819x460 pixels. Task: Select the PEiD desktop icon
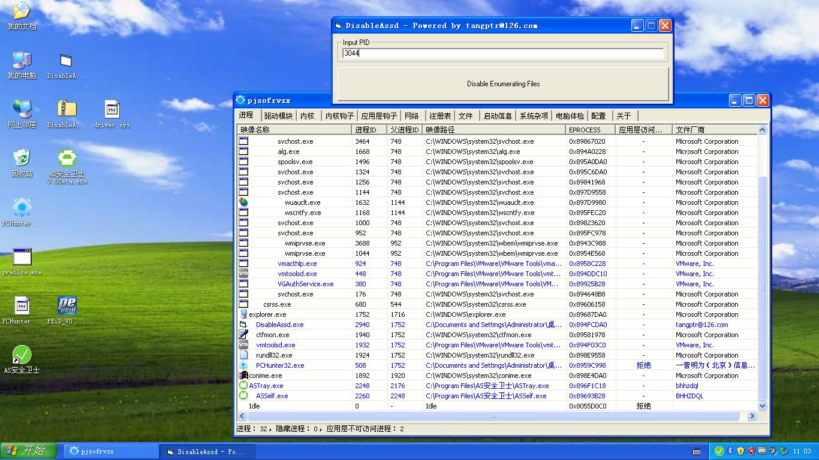(x=67, y=305)
